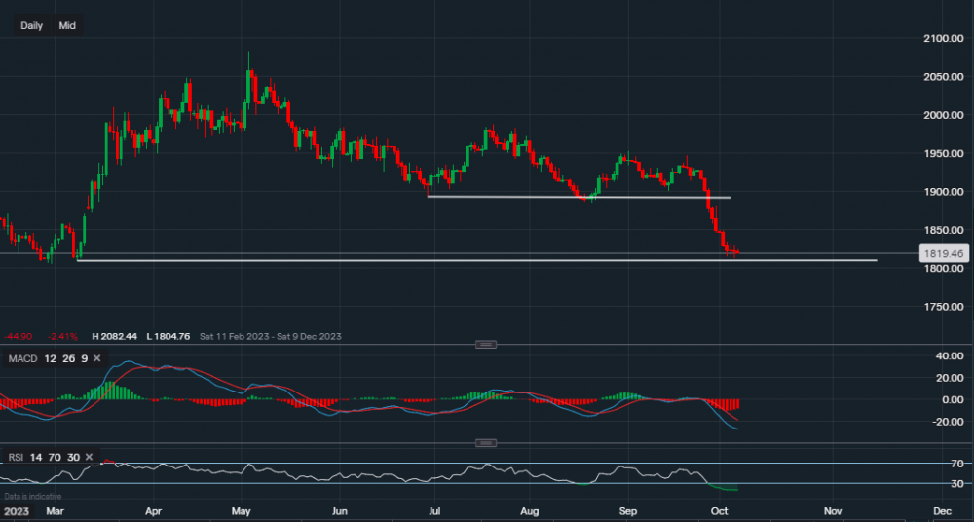974x522 pixels.
Task: Open the Daily timeframe selector
Action: pos(31,25)
